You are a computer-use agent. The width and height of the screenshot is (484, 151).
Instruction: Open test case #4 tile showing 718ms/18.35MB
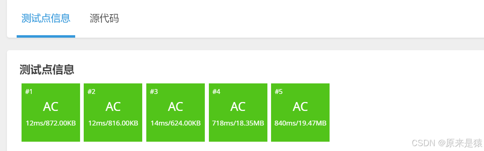238,113
